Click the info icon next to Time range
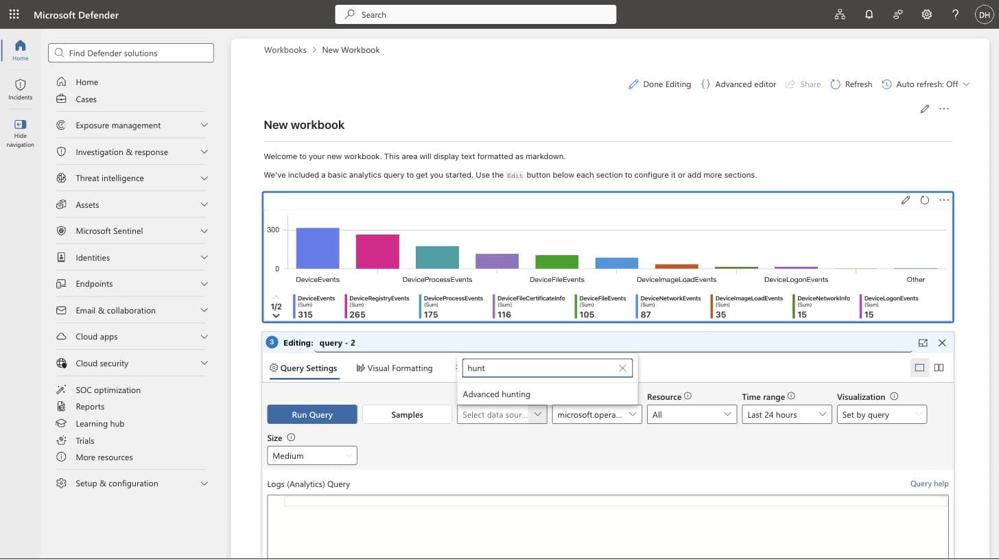Viewport: 999px width, 559px height. pyautogui.click(x=791, y=396)
